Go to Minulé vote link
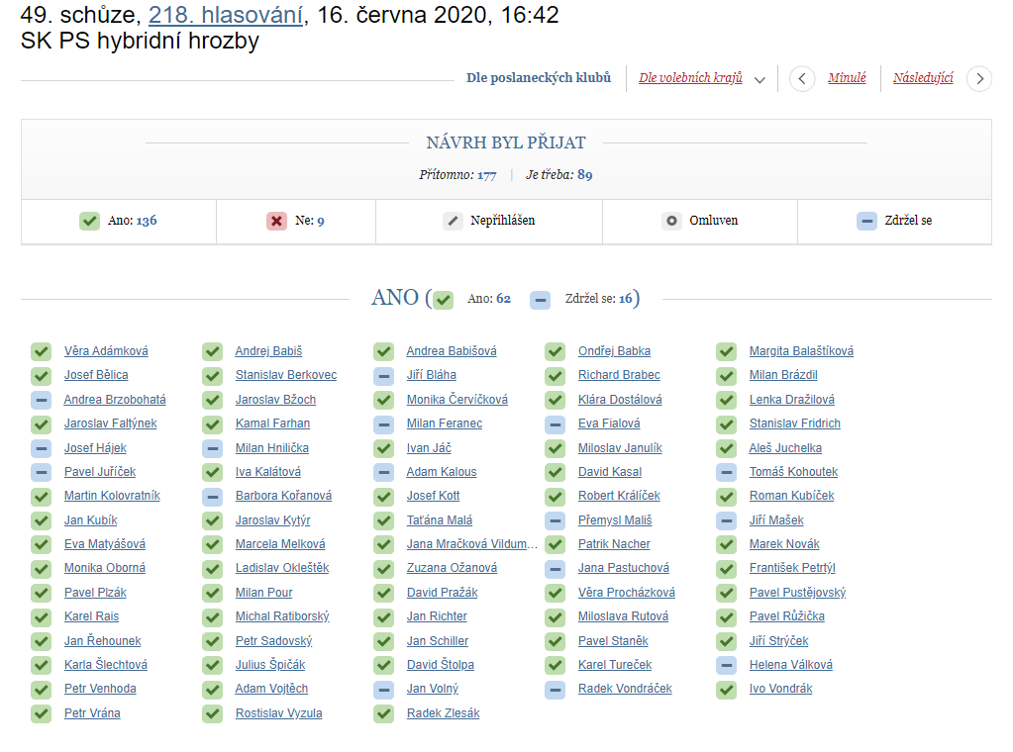This screenshot has height=752, width=1013. click(847, 78)
